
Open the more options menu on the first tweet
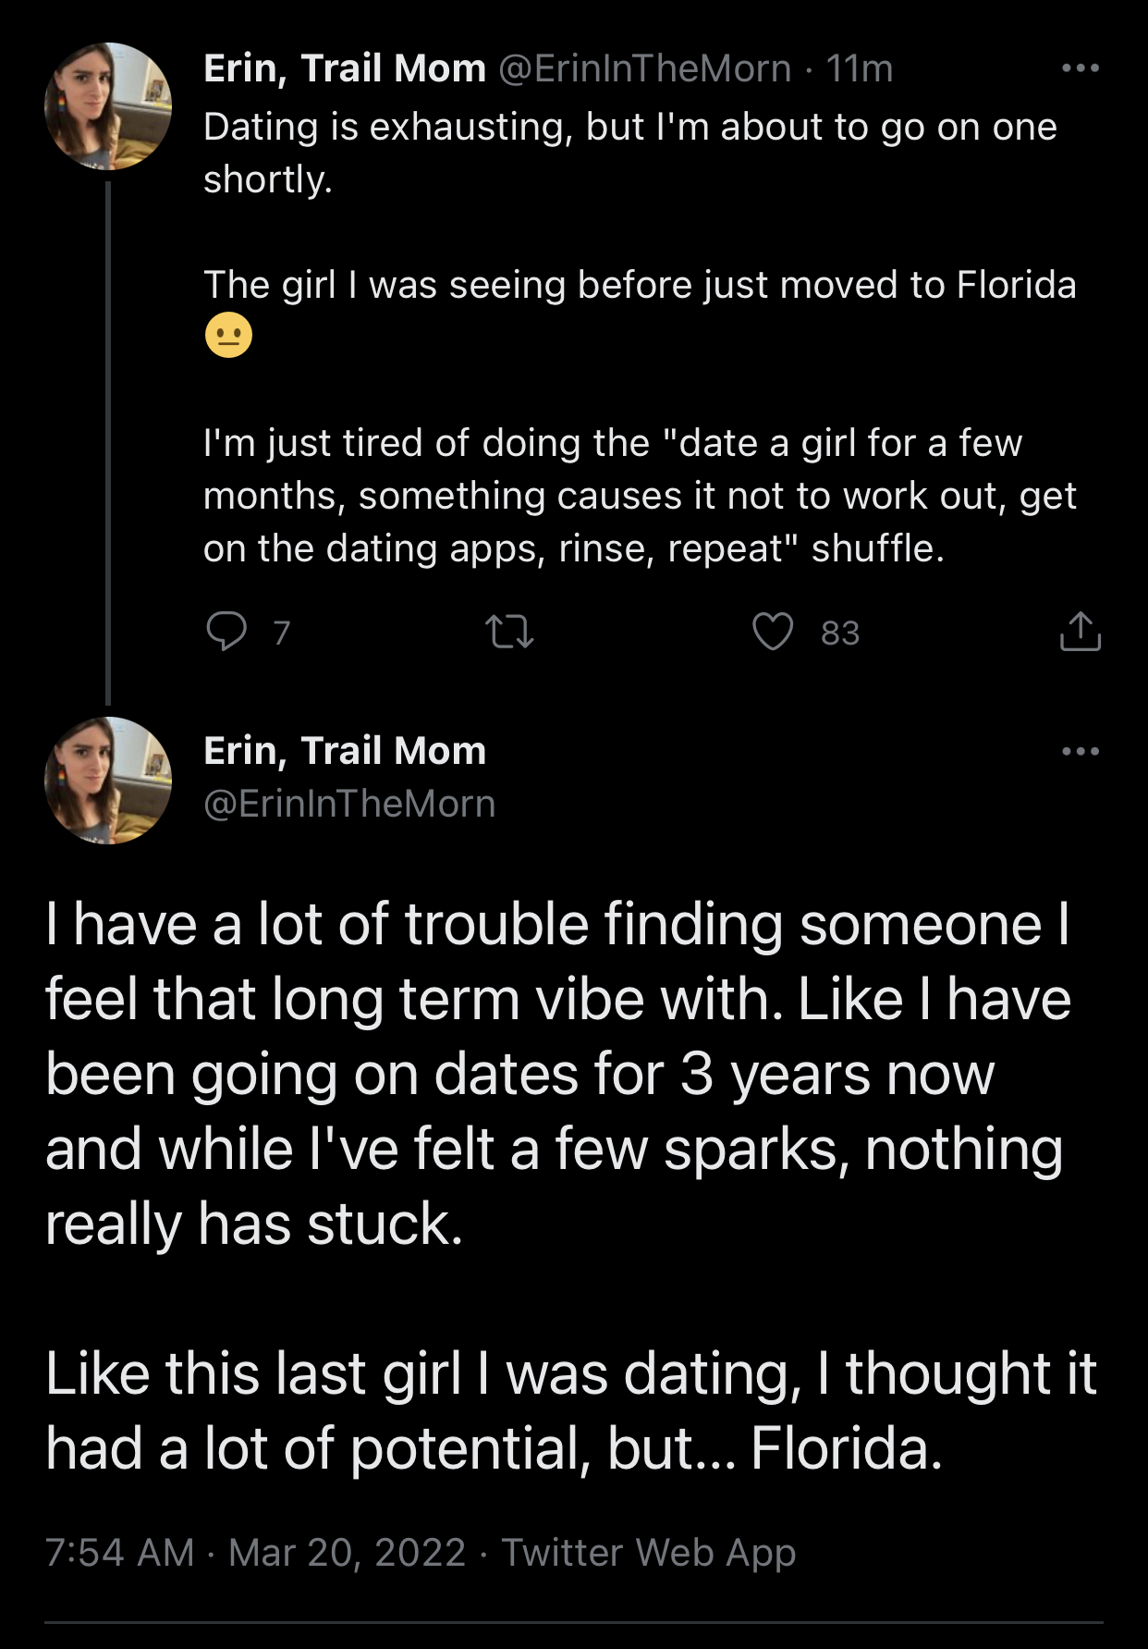pyautogui.click(x=1080, y=68)
